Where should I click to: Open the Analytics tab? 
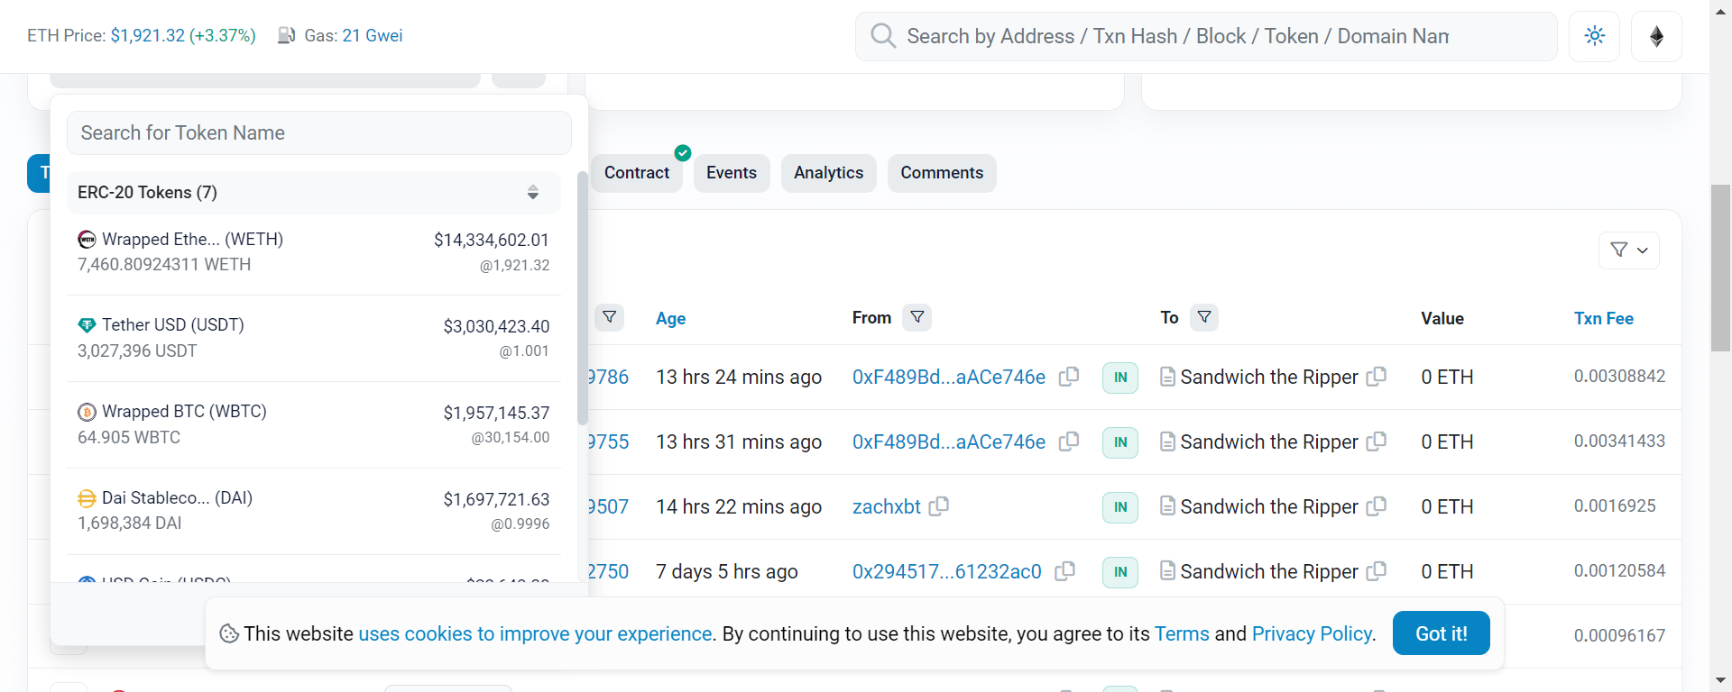(828, 173)
